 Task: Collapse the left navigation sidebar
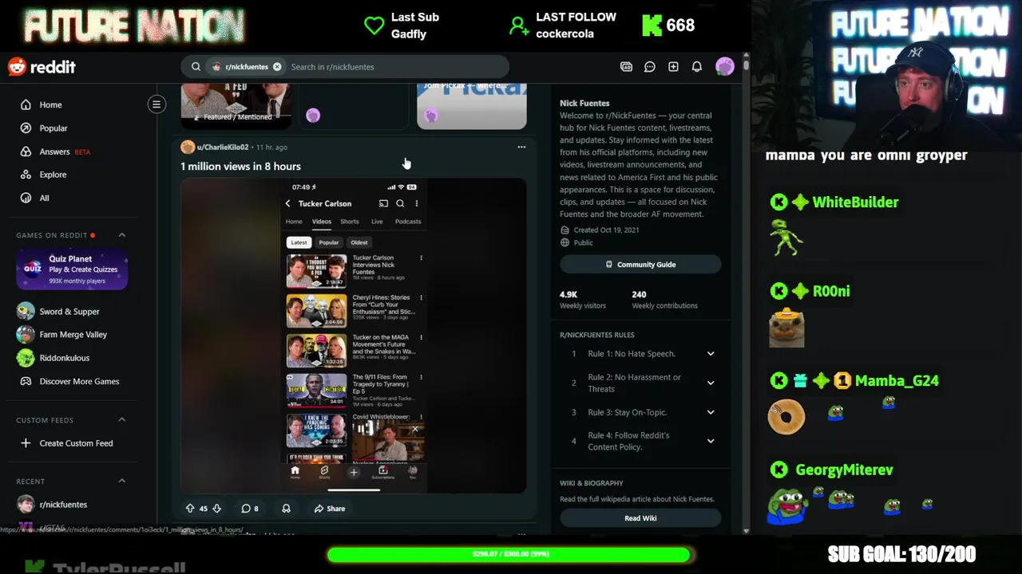[x=156, y=104]
